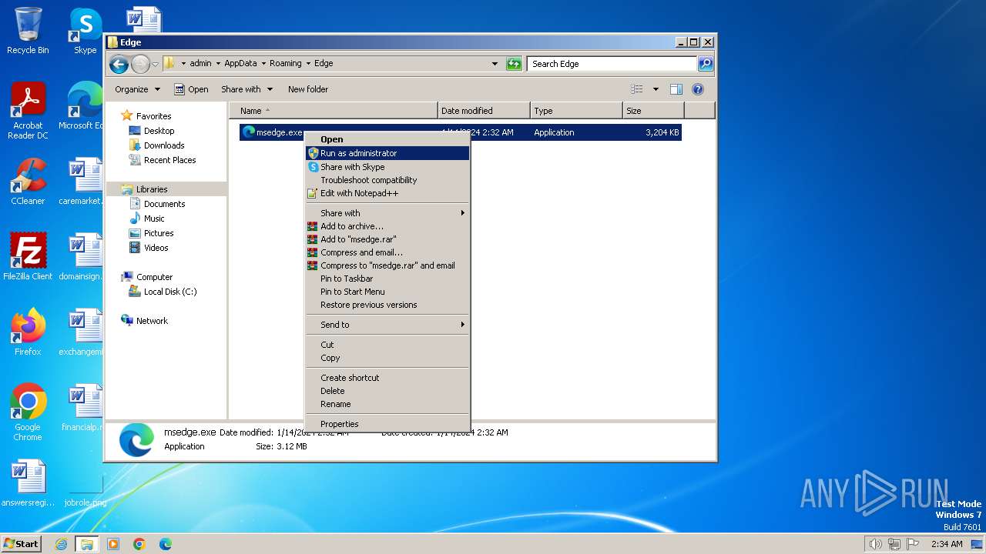Viewport: 986px width, 554px height.
Task: Select Pin to Start Menu
Action: coord(387,292)
